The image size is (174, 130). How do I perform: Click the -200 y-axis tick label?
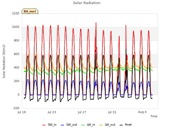pyautogui.click(x=16, y=108)
